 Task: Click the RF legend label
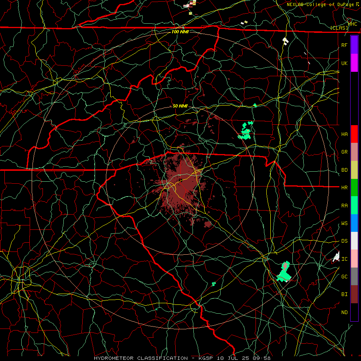click(x=344, y=45)
